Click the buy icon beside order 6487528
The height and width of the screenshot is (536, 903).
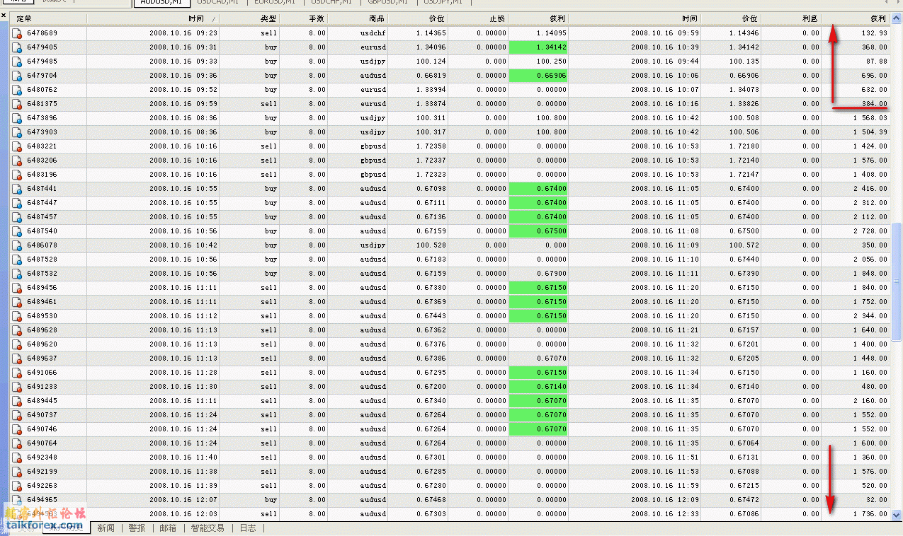17,260
